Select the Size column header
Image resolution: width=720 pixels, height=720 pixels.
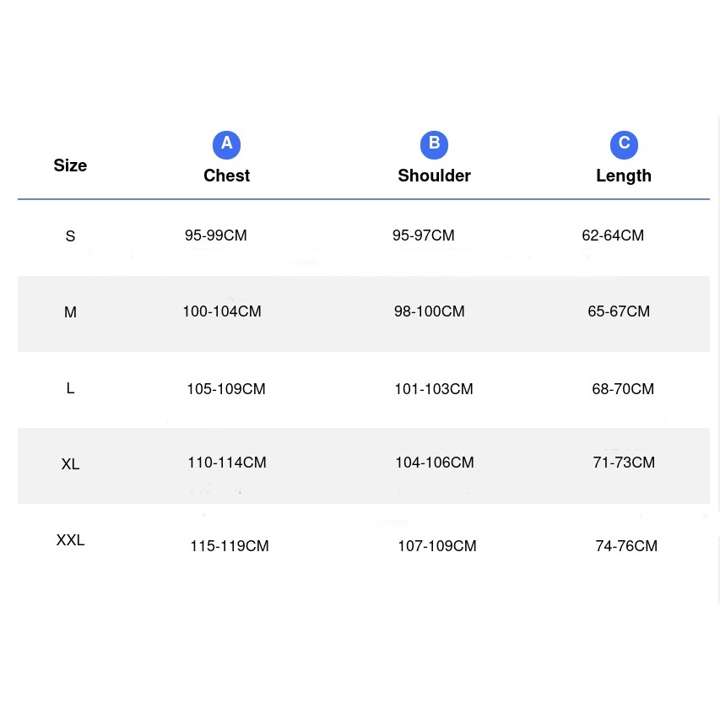click(x=70, y=165)
